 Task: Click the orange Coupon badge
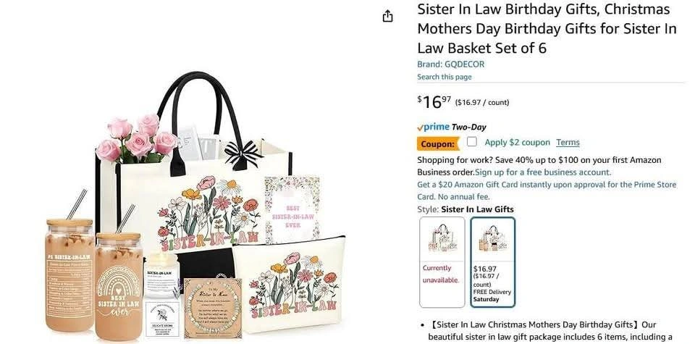[x=438, y=143]
